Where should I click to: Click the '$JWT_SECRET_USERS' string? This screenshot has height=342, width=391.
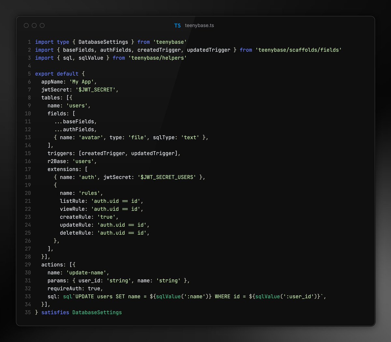click(167, 177)
